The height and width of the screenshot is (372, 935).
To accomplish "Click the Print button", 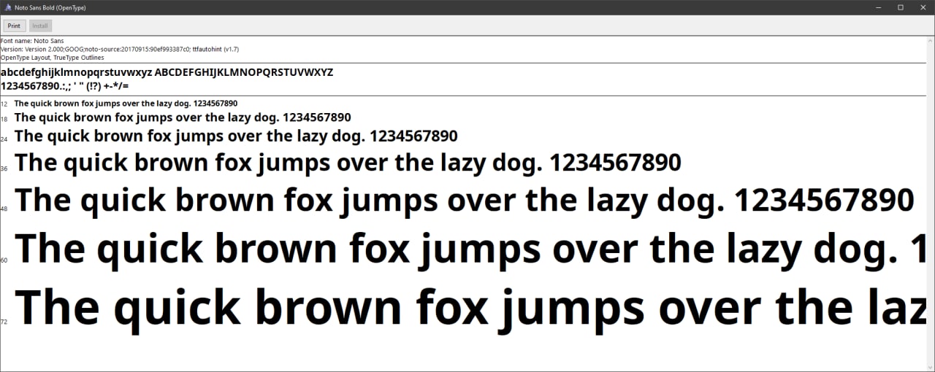I will pos(14,26).
